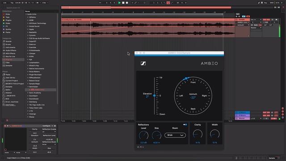Select the FX collection label

[x=7, y=26]
